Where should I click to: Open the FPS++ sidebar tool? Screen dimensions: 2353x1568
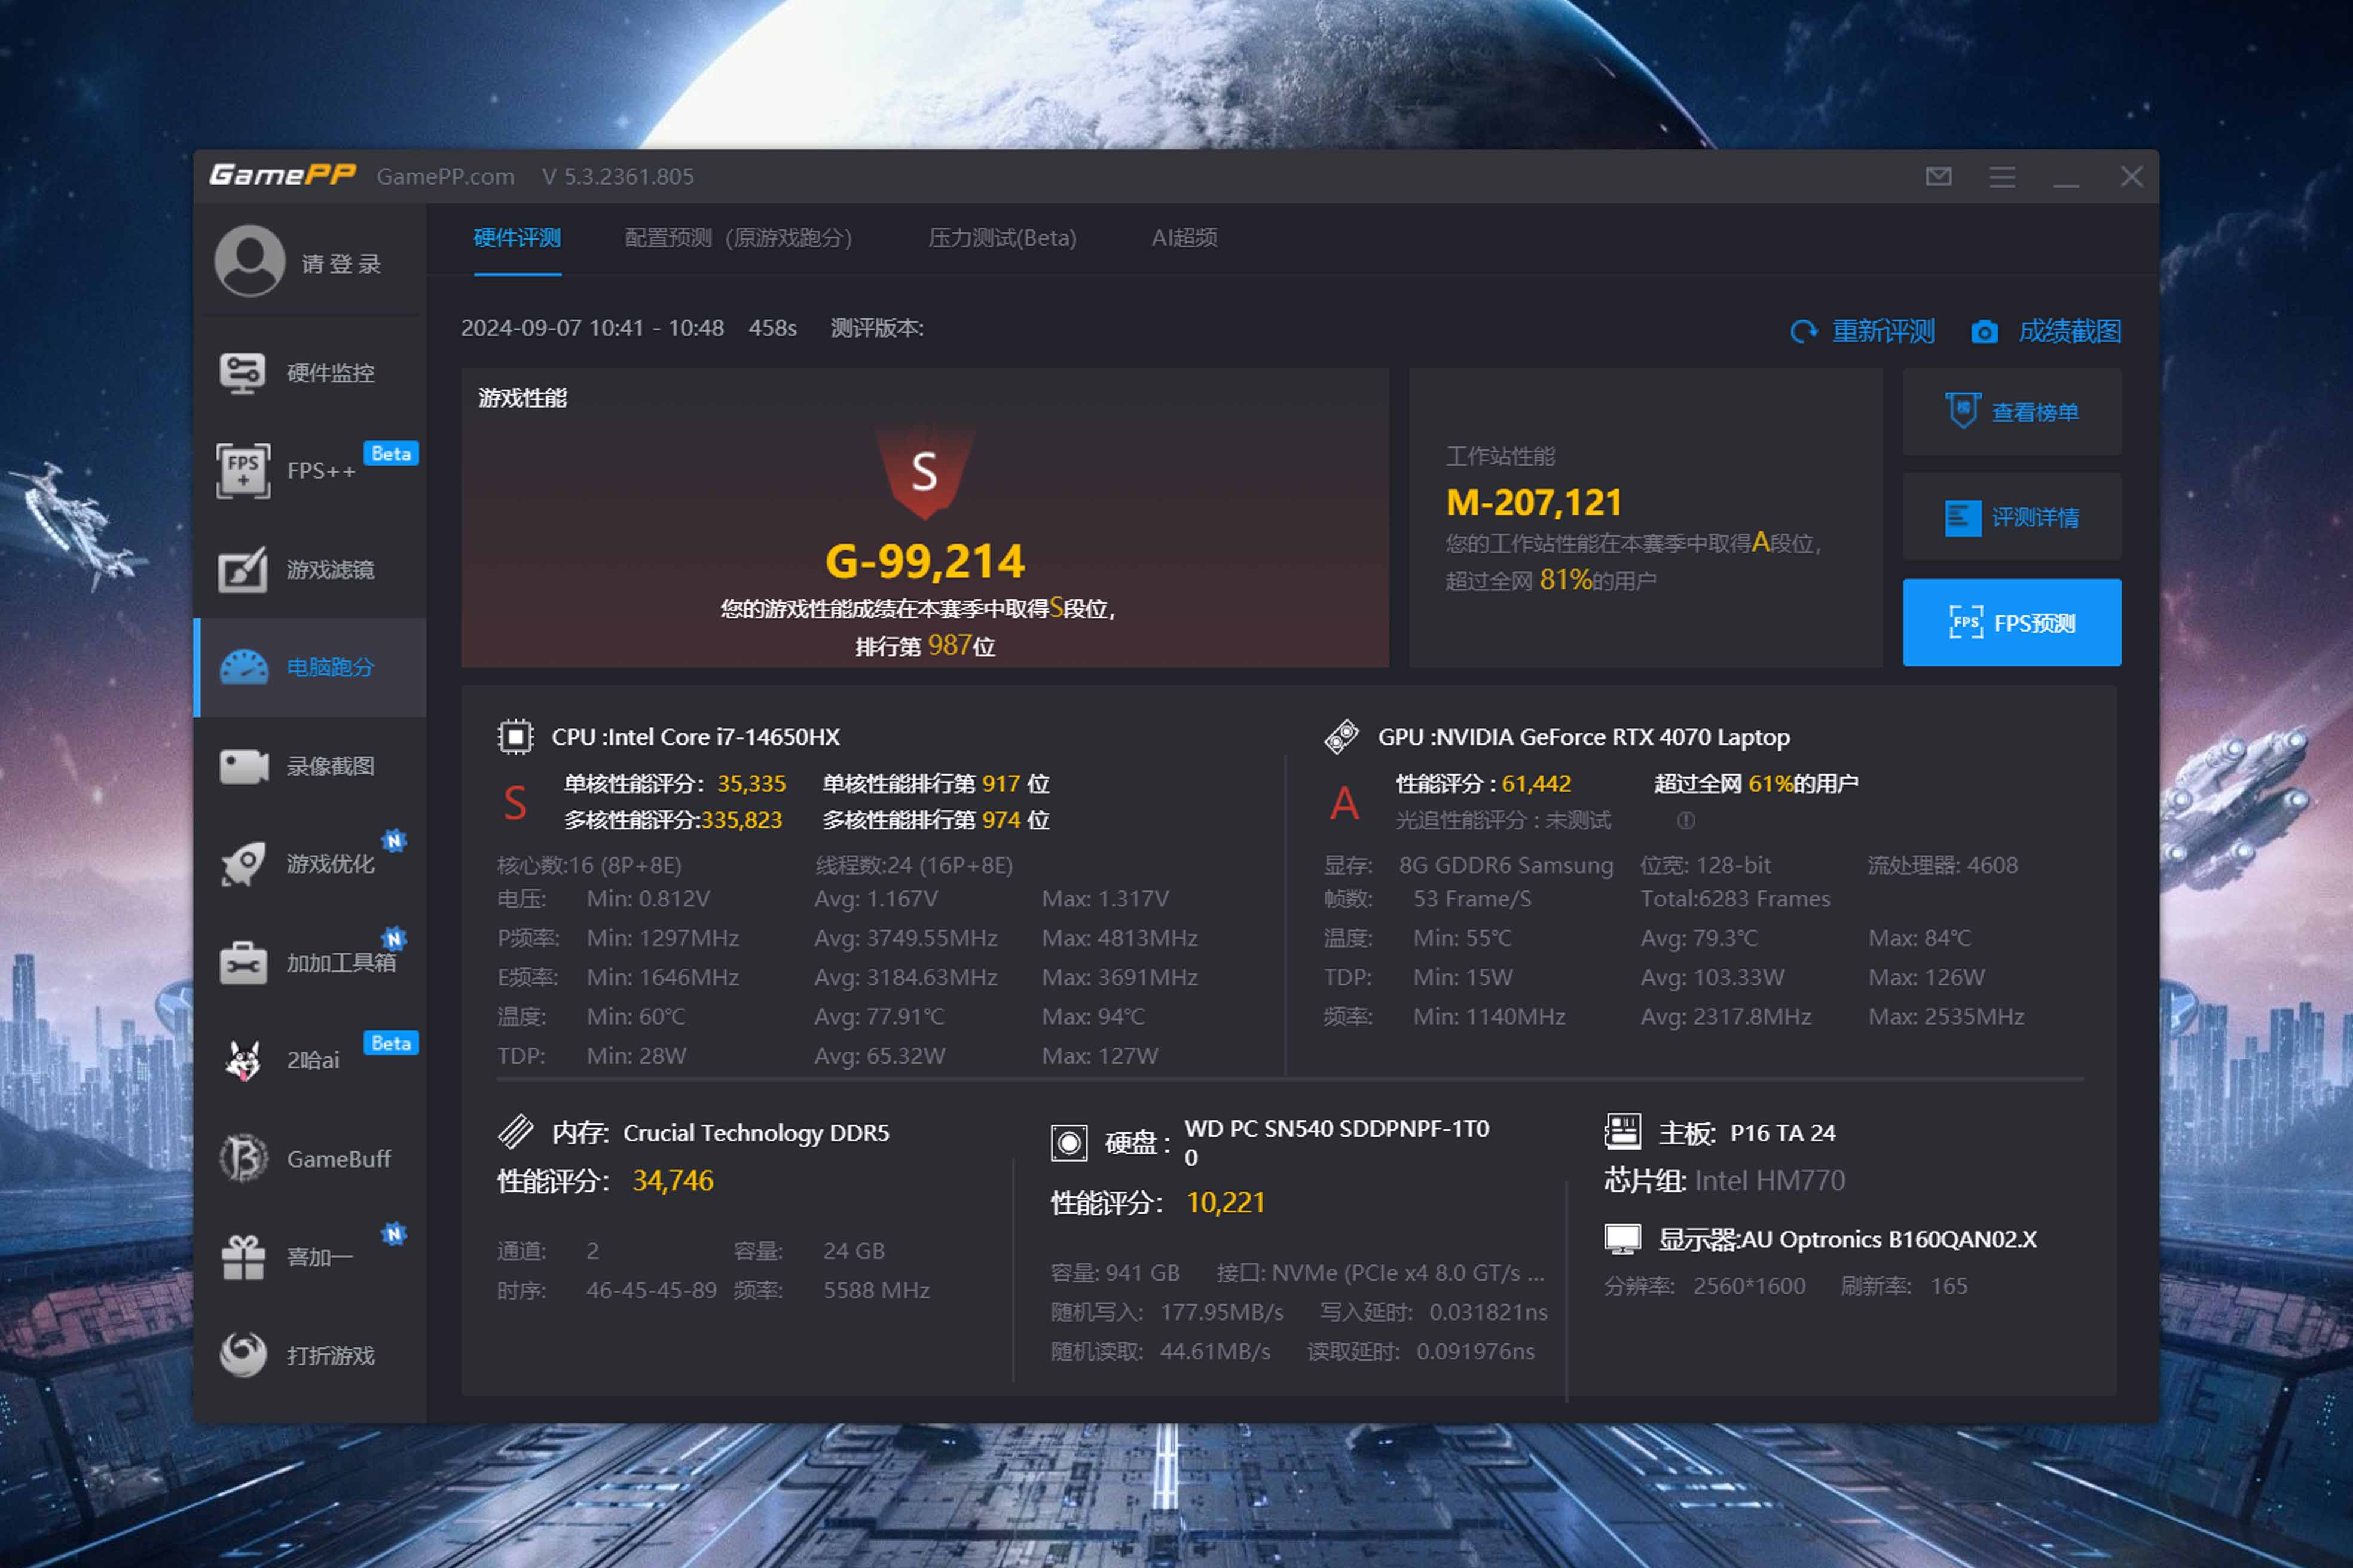click(x=243, y=470)
